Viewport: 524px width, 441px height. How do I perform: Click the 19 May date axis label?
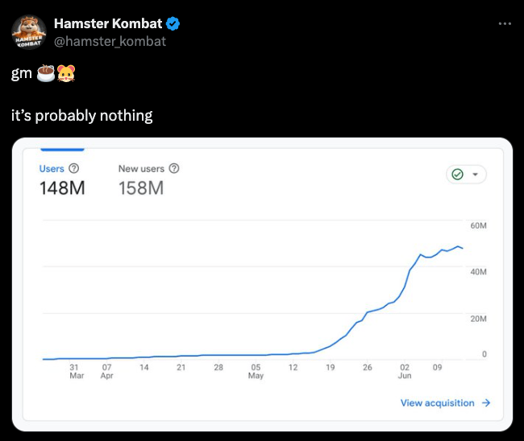[x=330, y=367]
